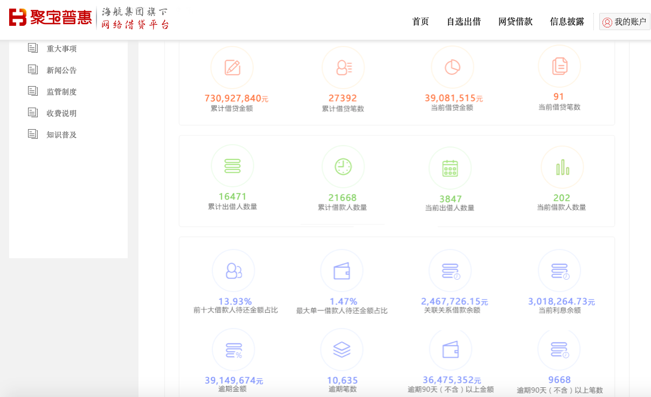Image resolution: width=651 pixels, height=397 pixels.
Task: Click the 逾期笔数 layers icon
Action: coord(342,350)
